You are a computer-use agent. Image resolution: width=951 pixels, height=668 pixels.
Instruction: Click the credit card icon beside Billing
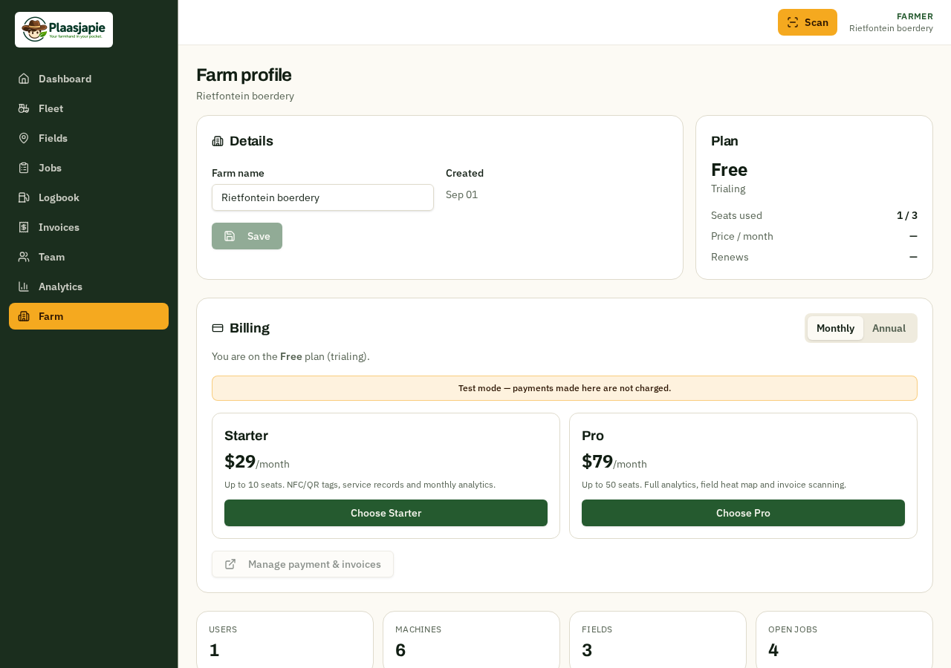point(218,328)
